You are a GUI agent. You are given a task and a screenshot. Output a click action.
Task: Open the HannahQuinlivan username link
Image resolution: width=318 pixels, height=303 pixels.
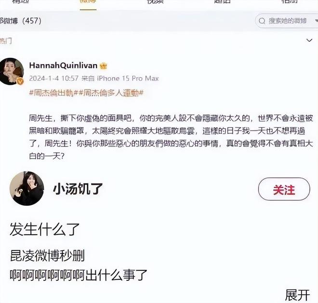coord(63,66)
